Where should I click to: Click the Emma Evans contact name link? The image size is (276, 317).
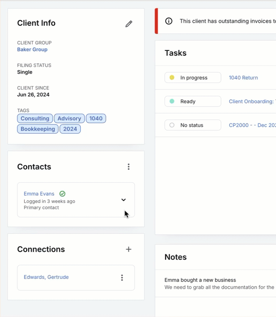39,194
